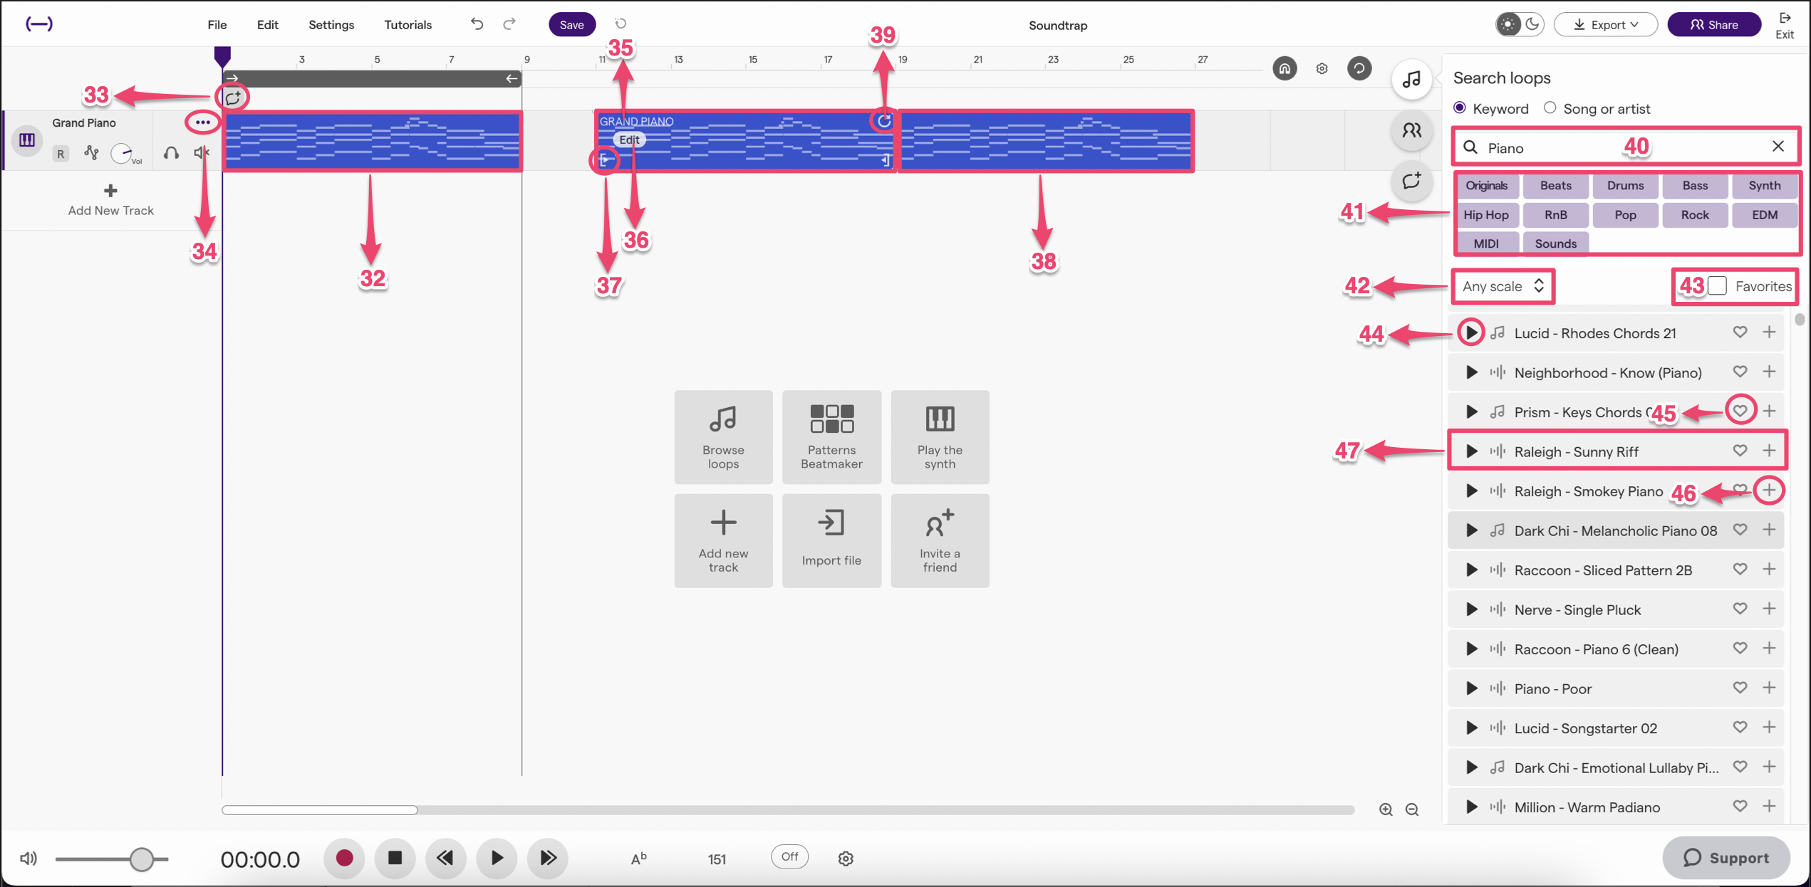Open the Patterns Beatmaker
The width and height of the screenshot is (1811, 887).
[831, 436]
